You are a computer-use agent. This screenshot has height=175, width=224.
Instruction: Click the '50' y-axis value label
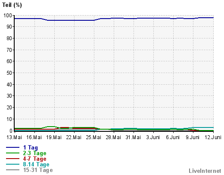(9, 73)
